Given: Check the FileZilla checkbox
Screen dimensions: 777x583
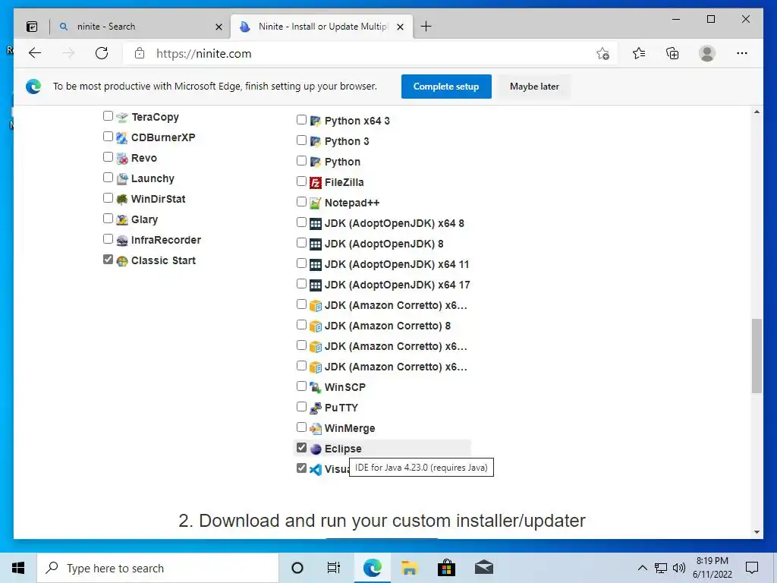Looking at the screenshot, I should click(x=301, y=181).
